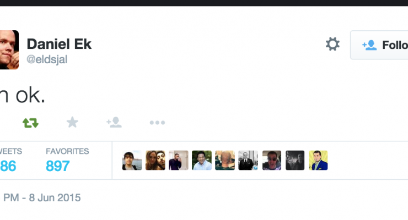Open the @eldsjal handle link
The height and width of the screenshot is (220, 408).
click(x=47, y=59)
